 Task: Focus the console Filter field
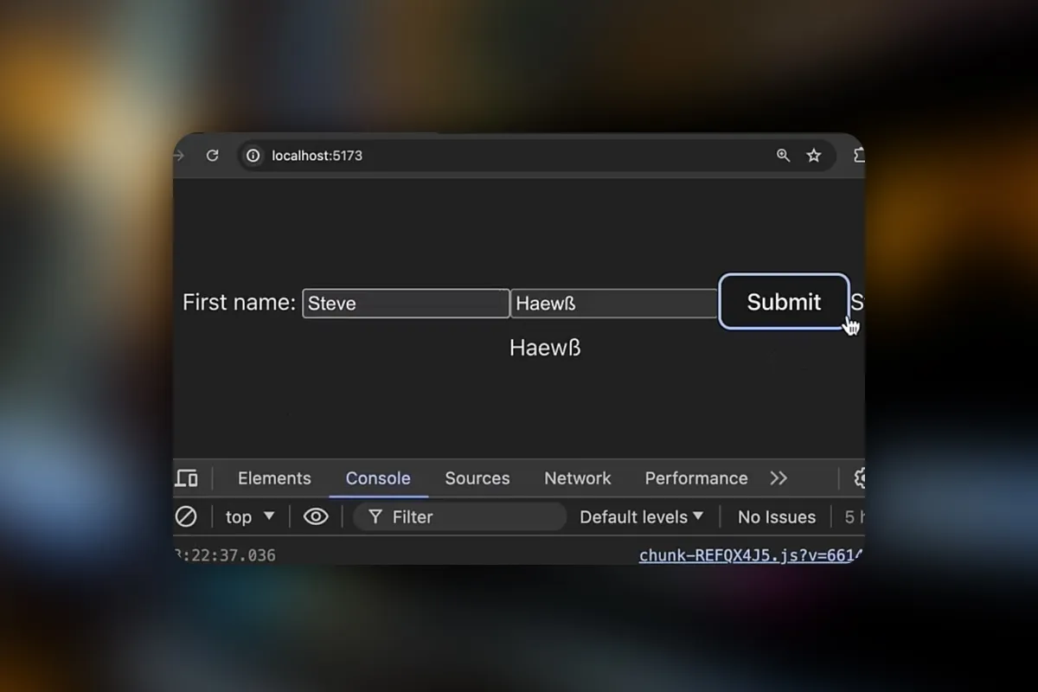pyautogui.click(x=460, y=516)
